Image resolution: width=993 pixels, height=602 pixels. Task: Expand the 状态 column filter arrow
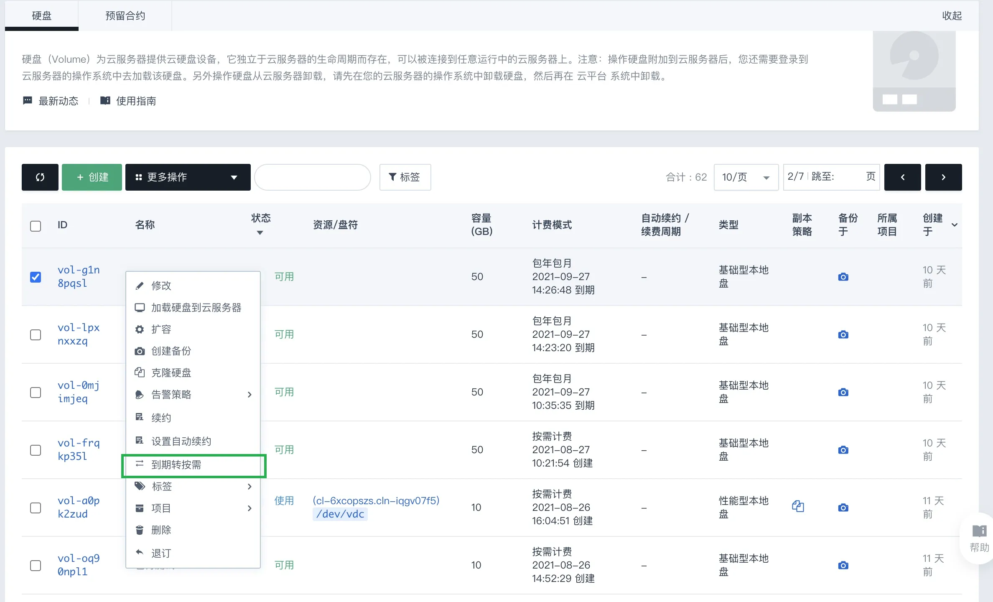click(x=260, y=233)
